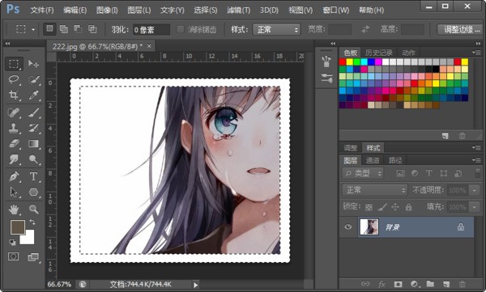Enable Subtract from Selection mode
This screenshot has height=292, width=486.
click(78, 29)
